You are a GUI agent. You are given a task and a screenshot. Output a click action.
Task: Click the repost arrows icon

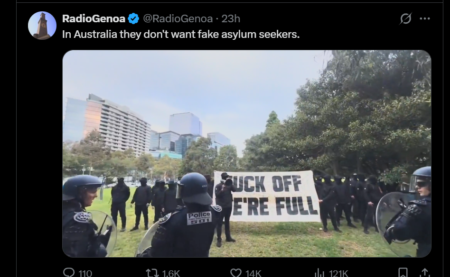[x=152, y=273]
